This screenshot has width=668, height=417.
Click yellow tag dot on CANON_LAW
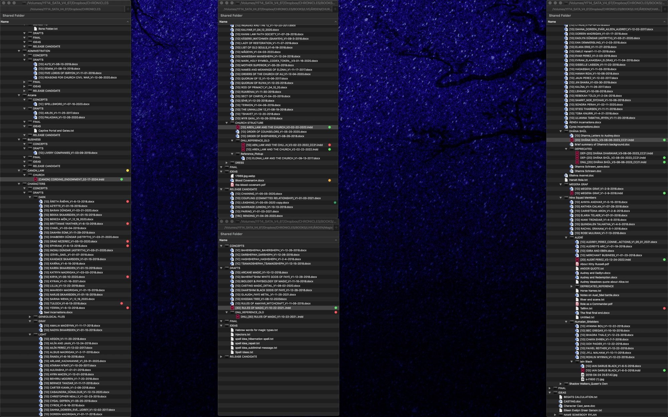[127, 170]
